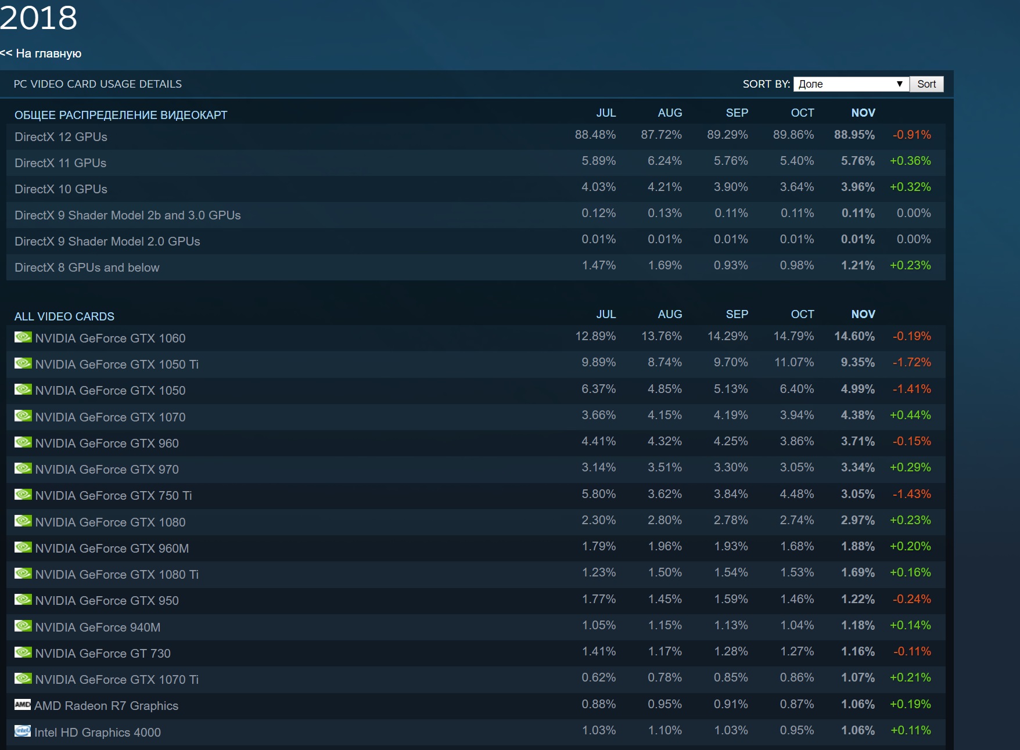Select the DirectX 12 GPUs row label

tap(61, 137)
